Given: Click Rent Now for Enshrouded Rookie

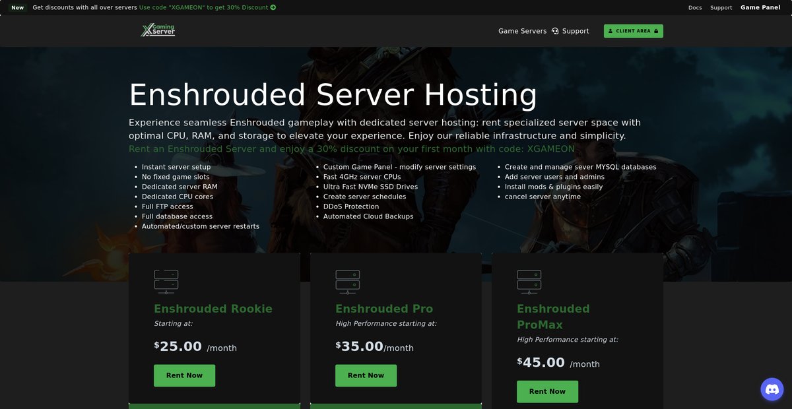Looking at the screenshot, I should coord(184,375).
